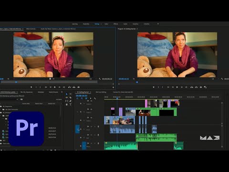Export frame camera icon in Source monitor
The width and height of the screenshot is (229, 172).
(79, 87)
